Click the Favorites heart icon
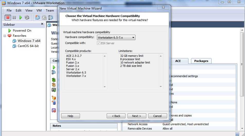The height and width of the screenshot is (136, 245). click(x=10, y=36)
